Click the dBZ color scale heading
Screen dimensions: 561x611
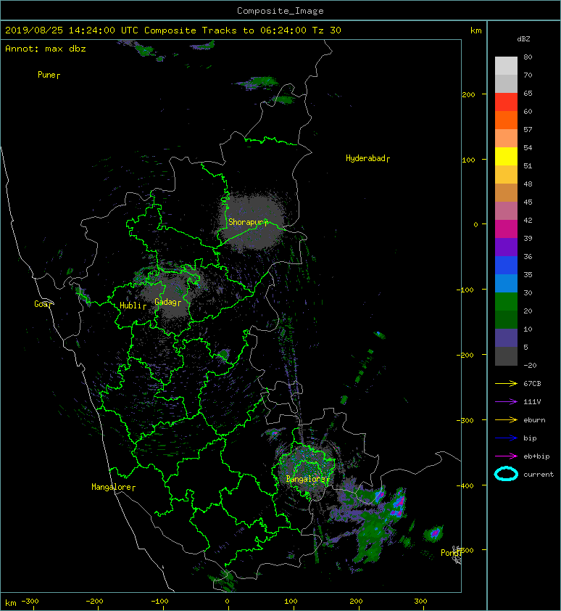pos(523,39)
